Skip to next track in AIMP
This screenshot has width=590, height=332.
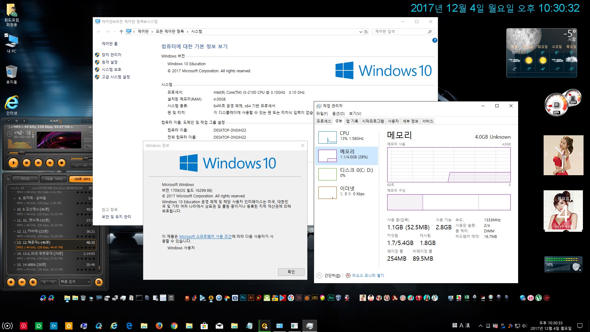(50, 163)
